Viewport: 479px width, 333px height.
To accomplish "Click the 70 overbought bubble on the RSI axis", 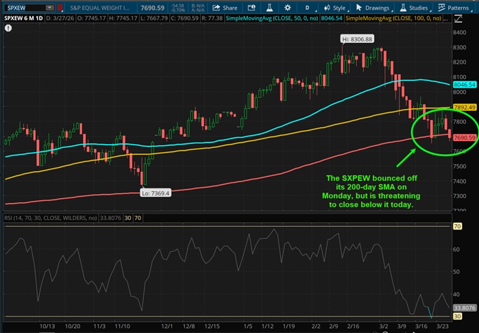I will tap(457, 226).
